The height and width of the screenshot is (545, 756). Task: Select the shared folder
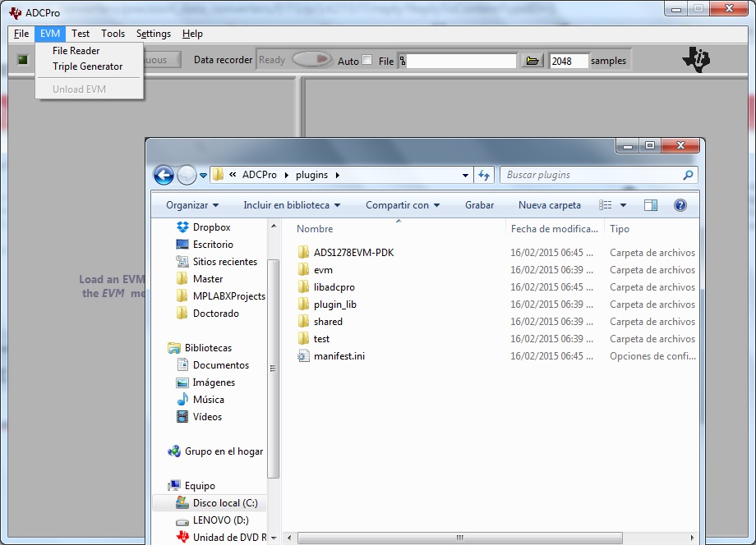point(328,322)
